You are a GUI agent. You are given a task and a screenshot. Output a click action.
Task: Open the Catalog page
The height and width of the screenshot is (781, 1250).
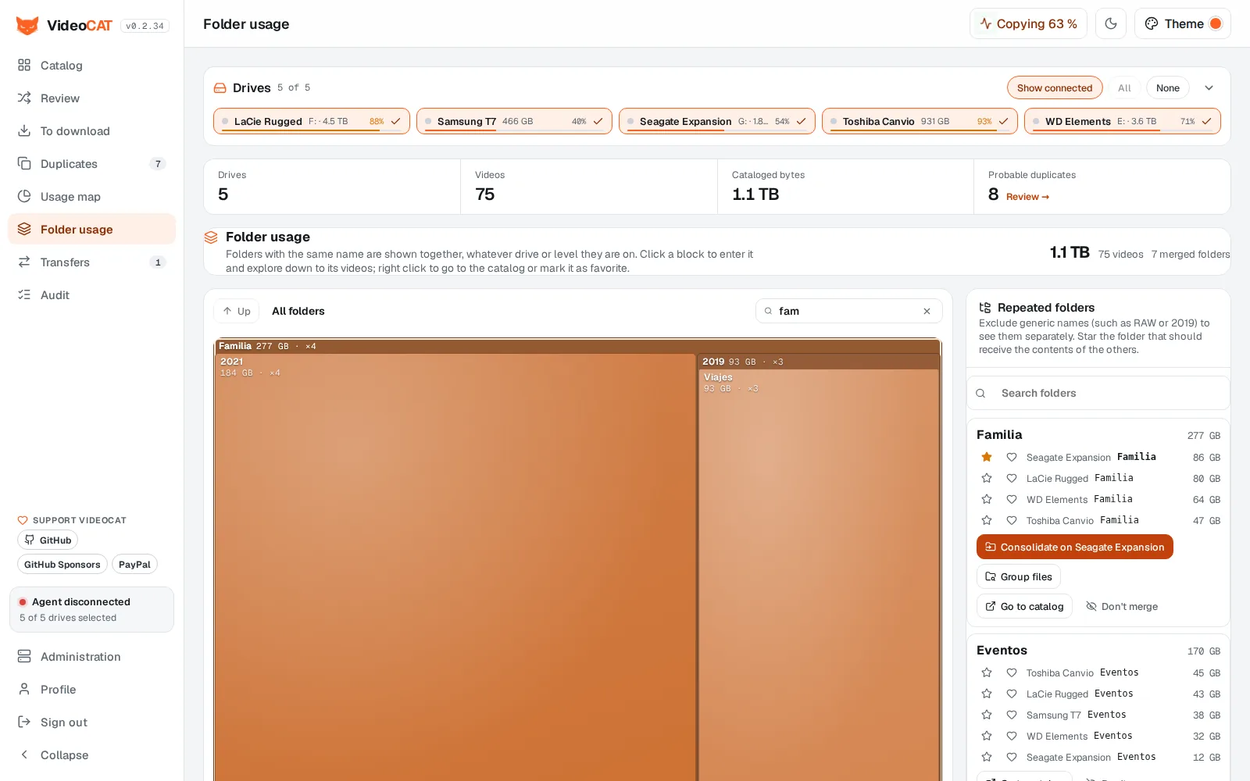(x=91, y=66)
